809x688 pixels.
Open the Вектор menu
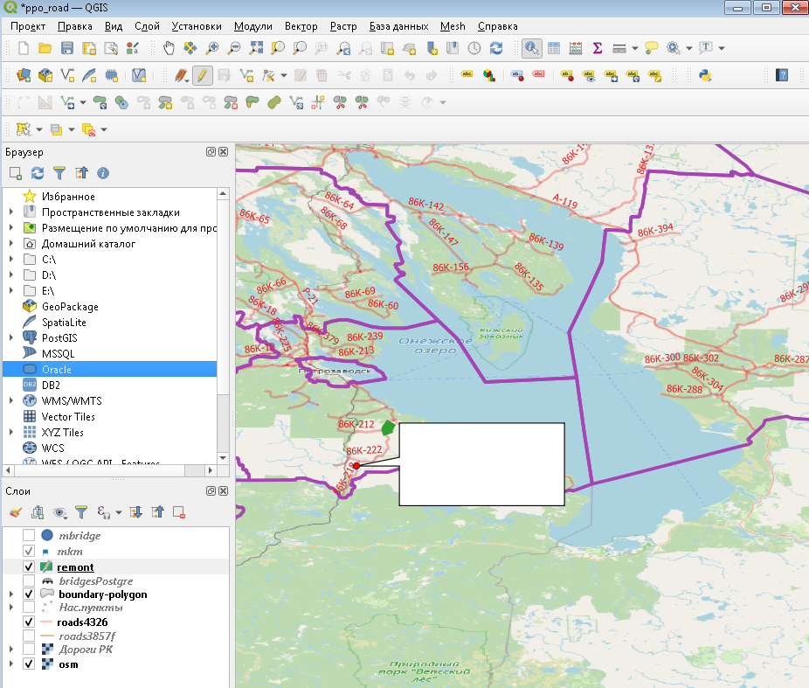pyautogui.click(x=301, y=26)
